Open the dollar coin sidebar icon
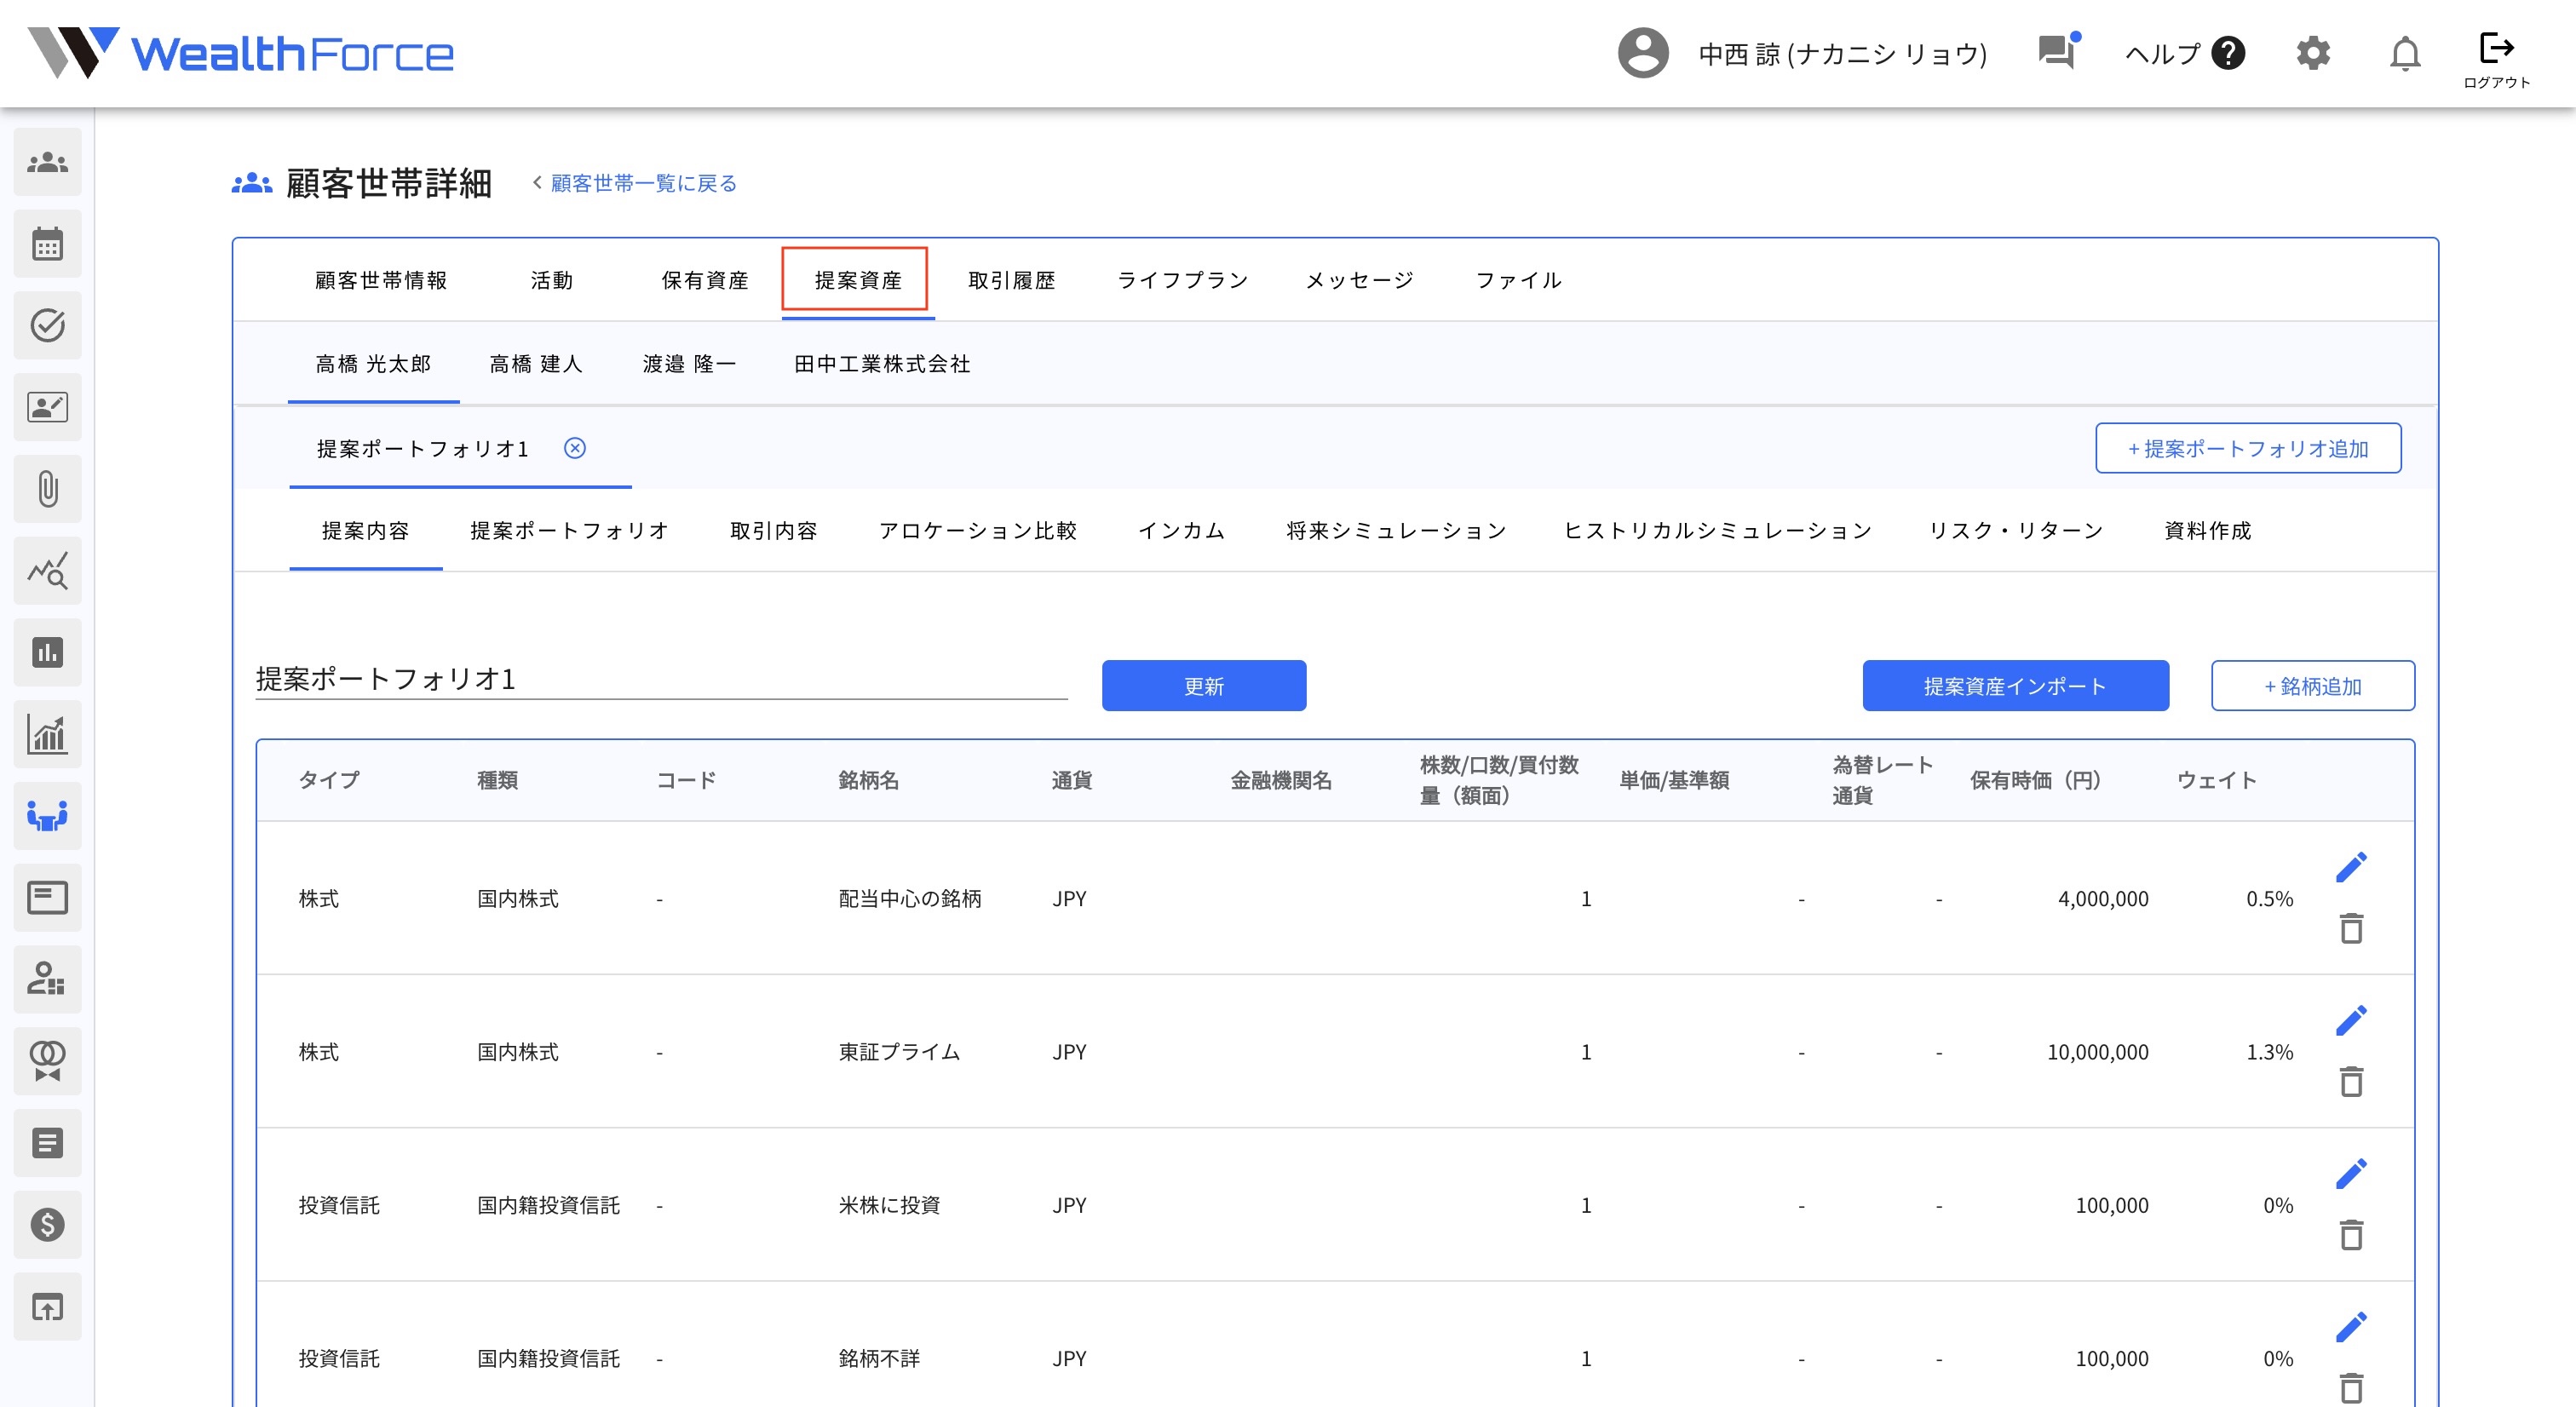 click(47, 1224)
